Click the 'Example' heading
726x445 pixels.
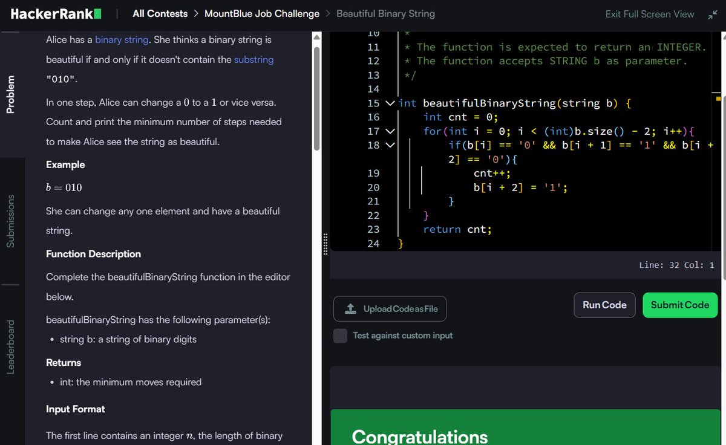point(65,164)
